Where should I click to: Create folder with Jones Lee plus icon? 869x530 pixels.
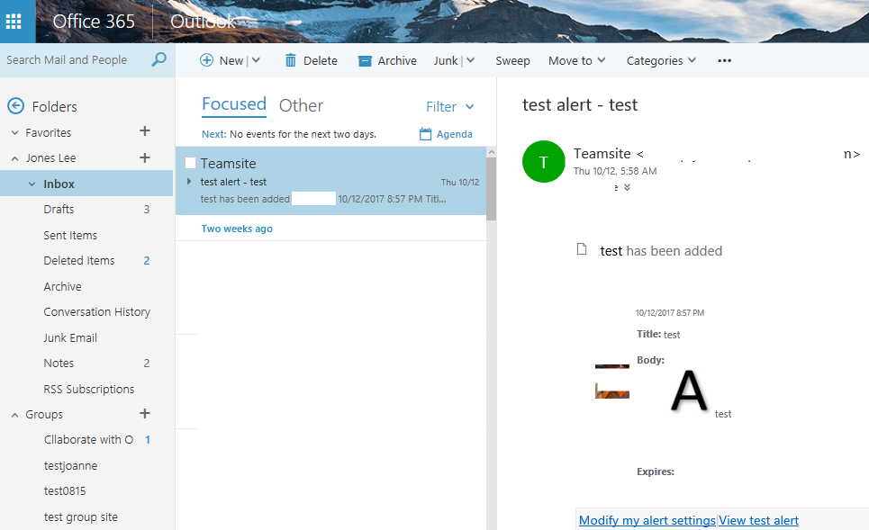[x=145, y=157]
